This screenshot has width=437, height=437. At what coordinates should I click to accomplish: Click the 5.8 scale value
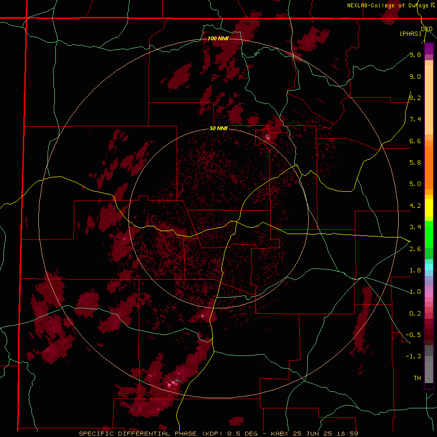(415, 163)
